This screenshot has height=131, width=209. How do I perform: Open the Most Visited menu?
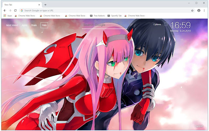(12, 25)
